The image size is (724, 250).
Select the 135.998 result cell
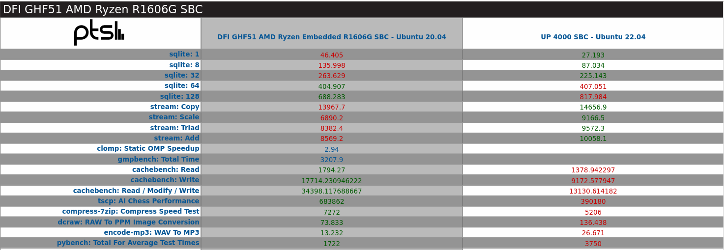[x=332, y=65]
